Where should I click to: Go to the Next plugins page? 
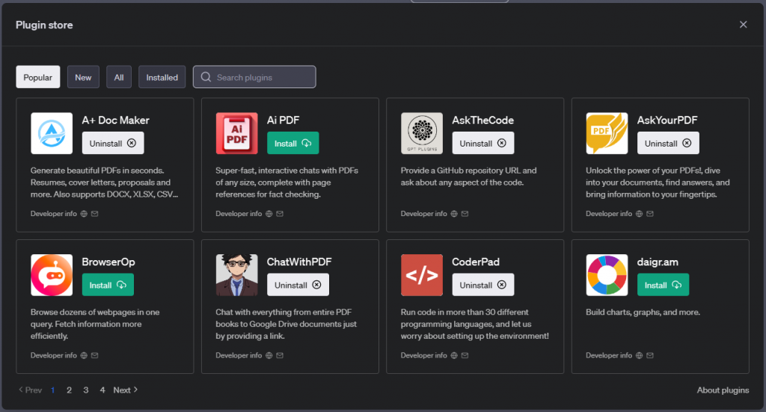(126, 390)
